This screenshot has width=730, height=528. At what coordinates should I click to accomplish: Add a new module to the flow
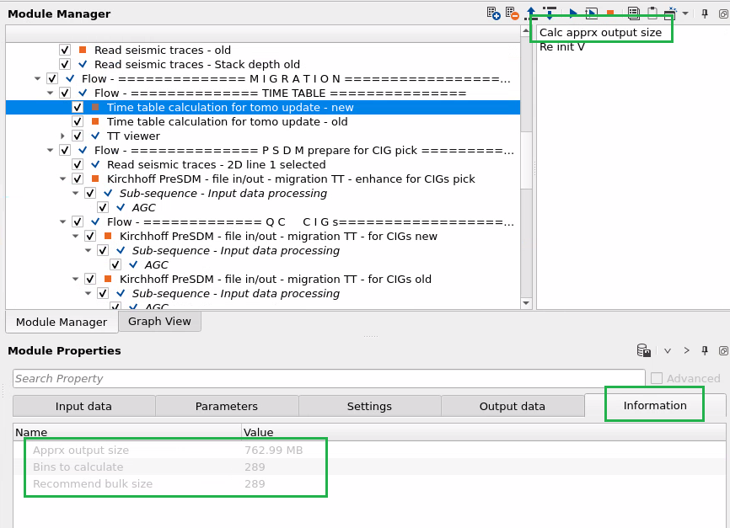(493, 13)
